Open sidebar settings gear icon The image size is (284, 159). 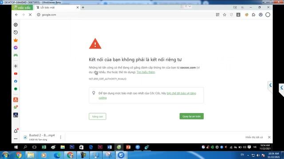pos(16,25)
